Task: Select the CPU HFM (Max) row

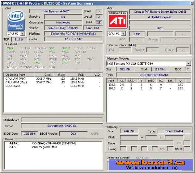Action: 53,82
